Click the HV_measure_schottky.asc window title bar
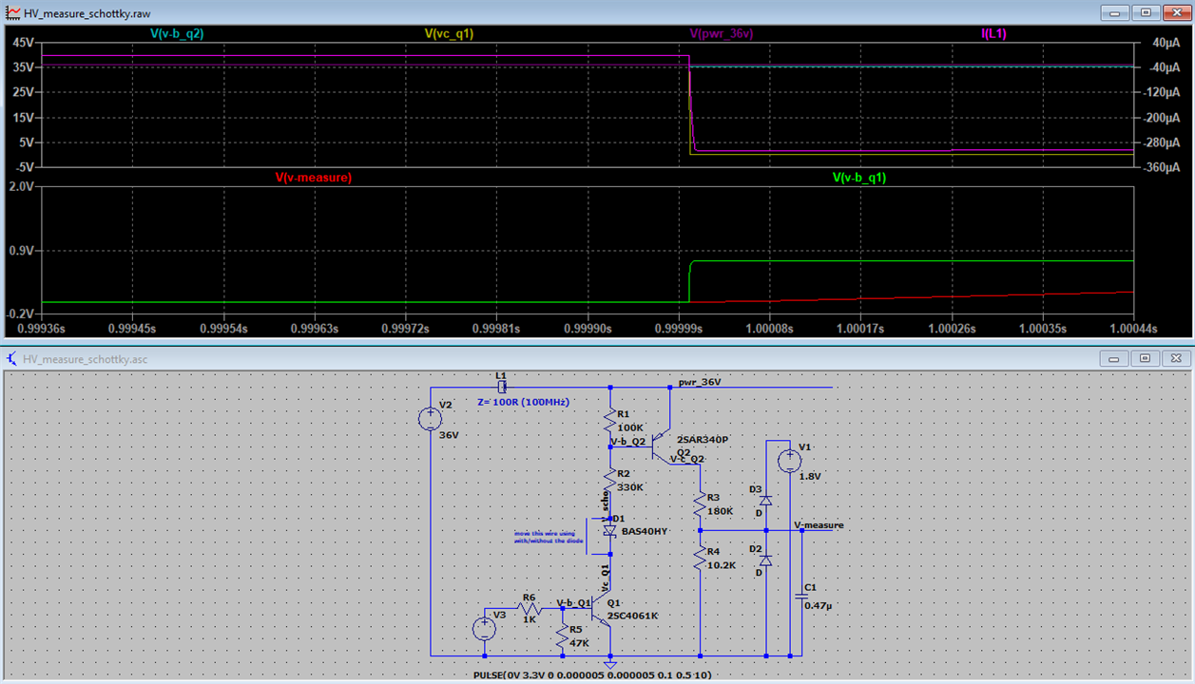The width and height of the screenshot is (1195, 684). click(x=570, y=358)
